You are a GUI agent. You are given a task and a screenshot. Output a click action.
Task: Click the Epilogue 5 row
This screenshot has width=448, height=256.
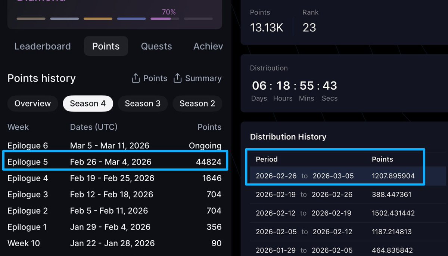click(x=115, y=162)
